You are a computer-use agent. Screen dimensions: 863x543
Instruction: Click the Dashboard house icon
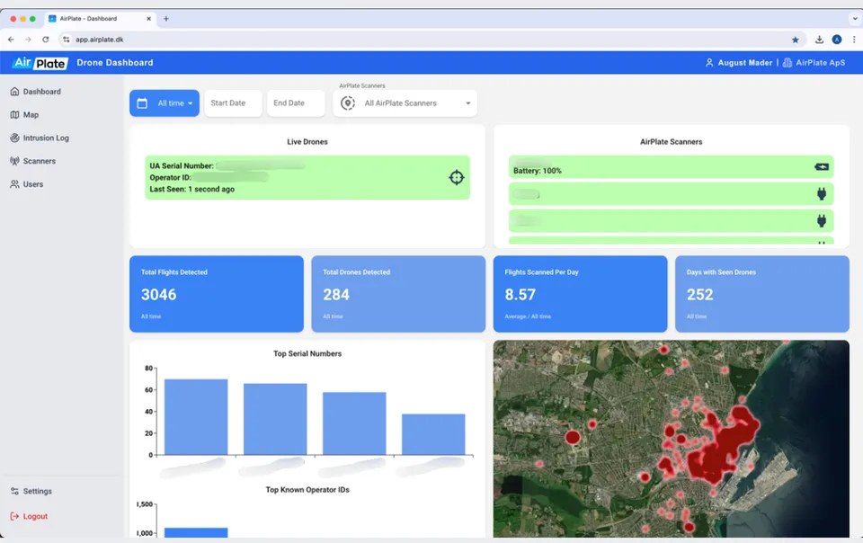pos(15,92)
